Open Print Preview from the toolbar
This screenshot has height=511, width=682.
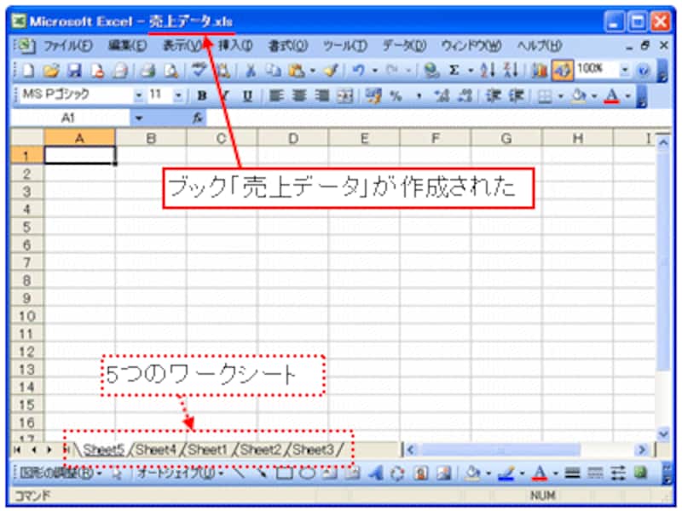171,71
